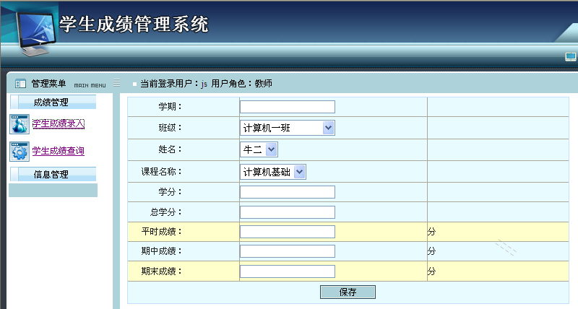This screenshot has width=578, height=309.
Task: Click the 学生成绩管理系统 title text
Action: pos(134,25)
